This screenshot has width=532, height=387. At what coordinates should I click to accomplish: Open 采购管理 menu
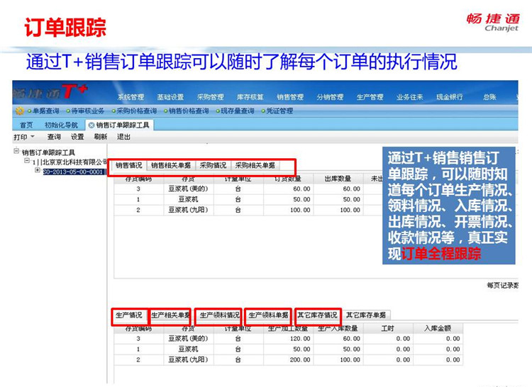[x=211, y=97]
